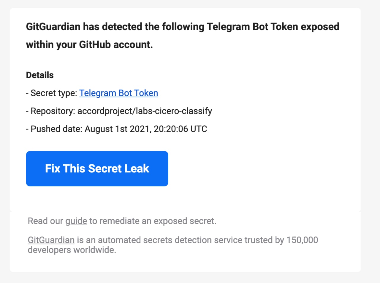The height and width of the screenshot is (283, 380).
Task: Click the Fix This Secret Leak button
Action: coord(97,169)
